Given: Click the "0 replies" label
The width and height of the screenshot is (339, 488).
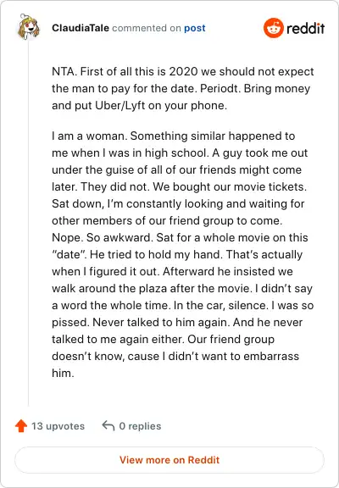Looking at the screenshot, I should [140, 426].
